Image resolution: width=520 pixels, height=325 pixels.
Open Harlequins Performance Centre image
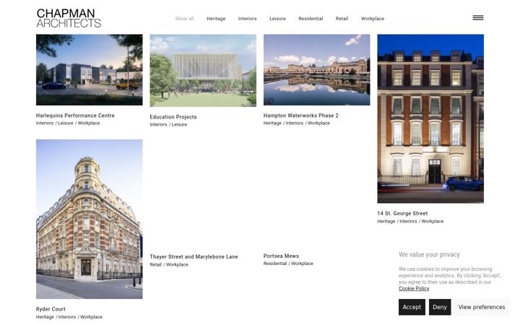(90, 70)
